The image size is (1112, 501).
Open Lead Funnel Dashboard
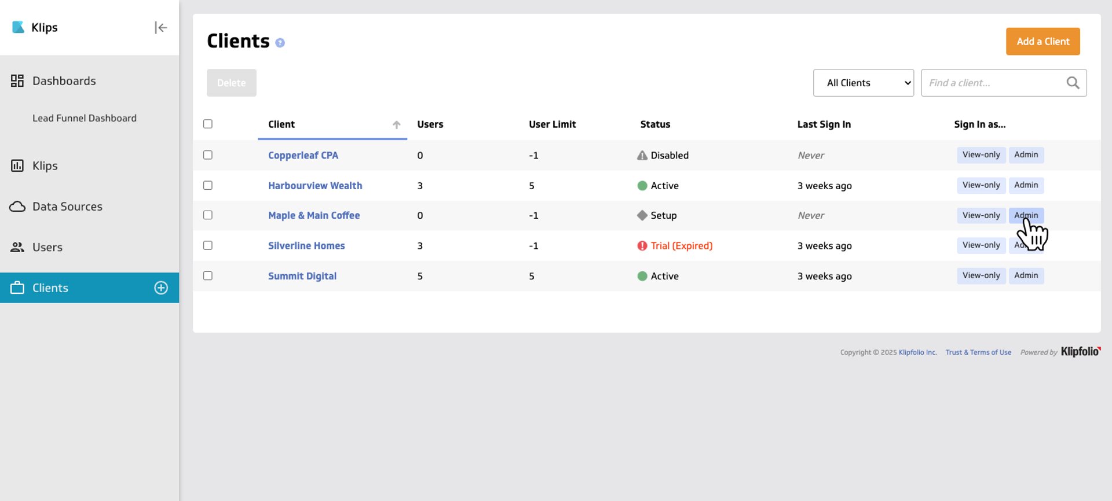(x=85, y=118)
